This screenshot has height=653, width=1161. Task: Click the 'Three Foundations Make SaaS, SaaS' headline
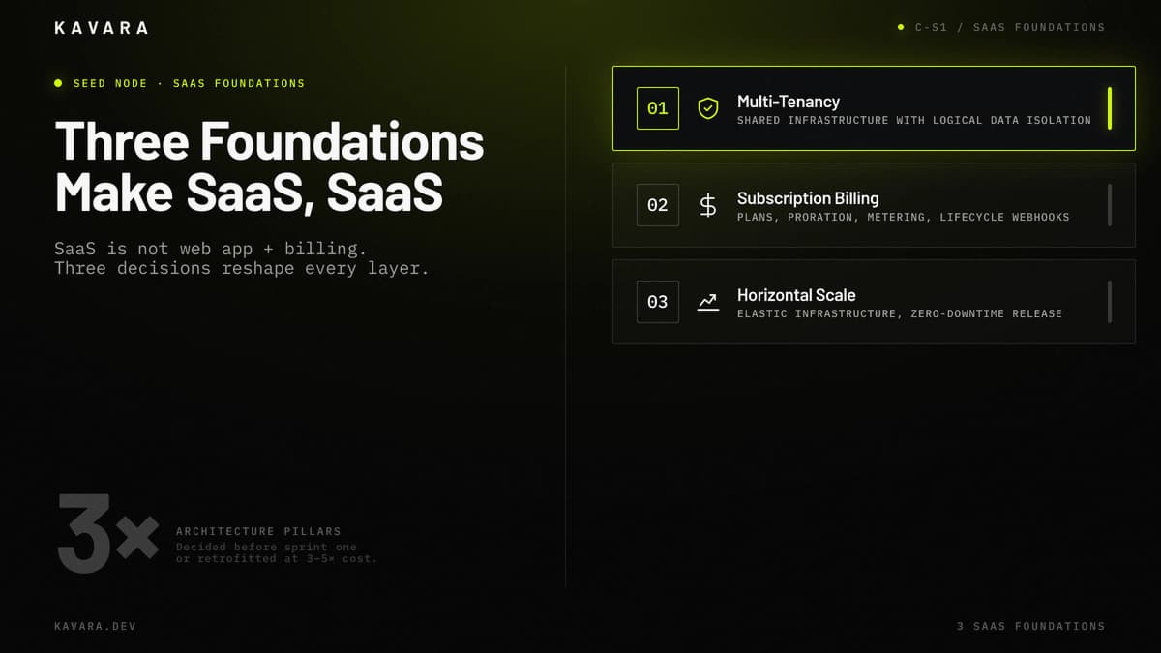click(270, 167)
